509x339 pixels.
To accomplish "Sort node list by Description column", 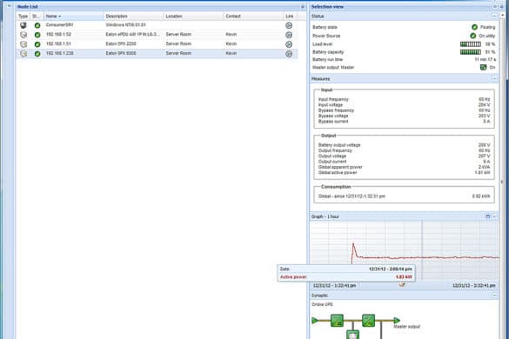I will (x=134, y=16).
